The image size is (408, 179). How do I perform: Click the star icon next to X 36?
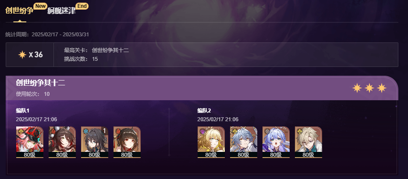[22, 55]
